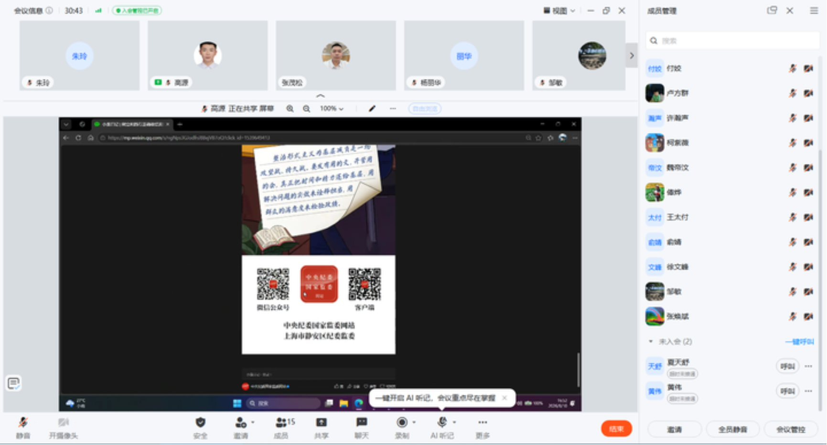This screenshot has width=827, height=445.
Task: Zoom out of the shared screen
Action: 307,109
